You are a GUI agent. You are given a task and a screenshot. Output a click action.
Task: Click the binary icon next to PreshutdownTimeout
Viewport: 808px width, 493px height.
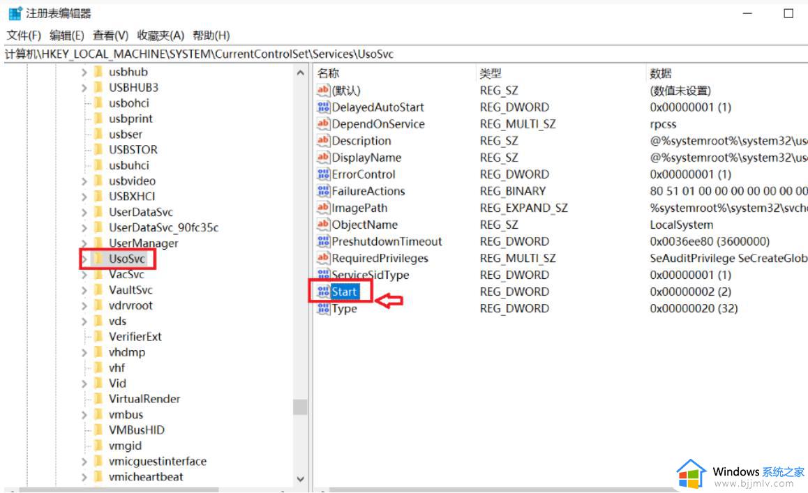323,241
